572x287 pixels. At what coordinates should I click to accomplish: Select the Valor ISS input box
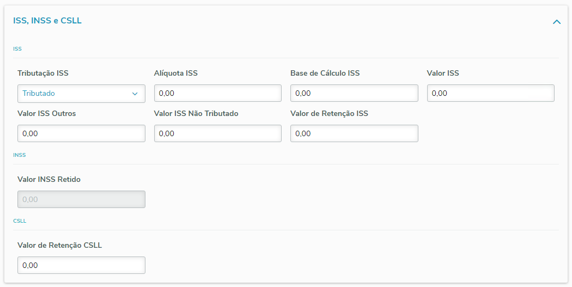(490, 94)
